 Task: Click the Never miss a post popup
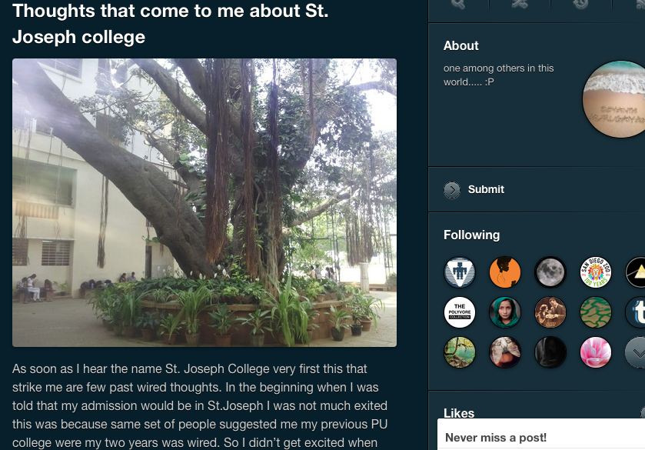[x=541, y=435]
